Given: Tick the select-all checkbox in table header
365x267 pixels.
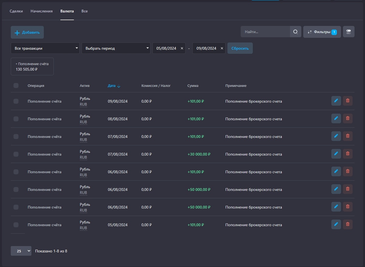Looking at the screenshot, I should [16, 86].
